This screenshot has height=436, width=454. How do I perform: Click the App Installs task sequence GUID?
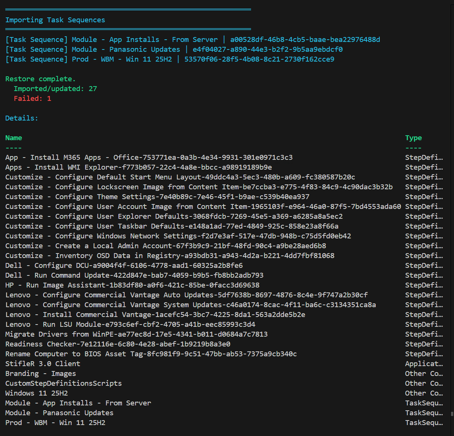point(305,40)
